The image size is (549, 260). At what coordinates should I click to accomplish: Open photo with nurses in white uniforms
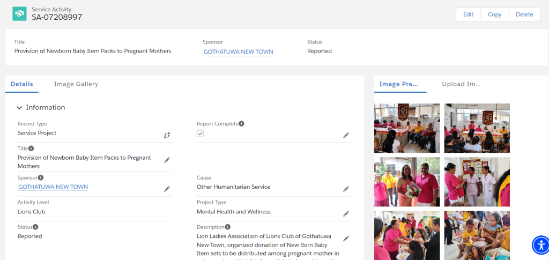click(x=477, y=182)
